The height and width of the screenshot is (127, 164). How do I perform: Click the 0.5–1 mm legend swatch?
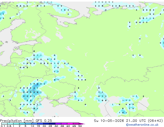[x=10, y=124]
